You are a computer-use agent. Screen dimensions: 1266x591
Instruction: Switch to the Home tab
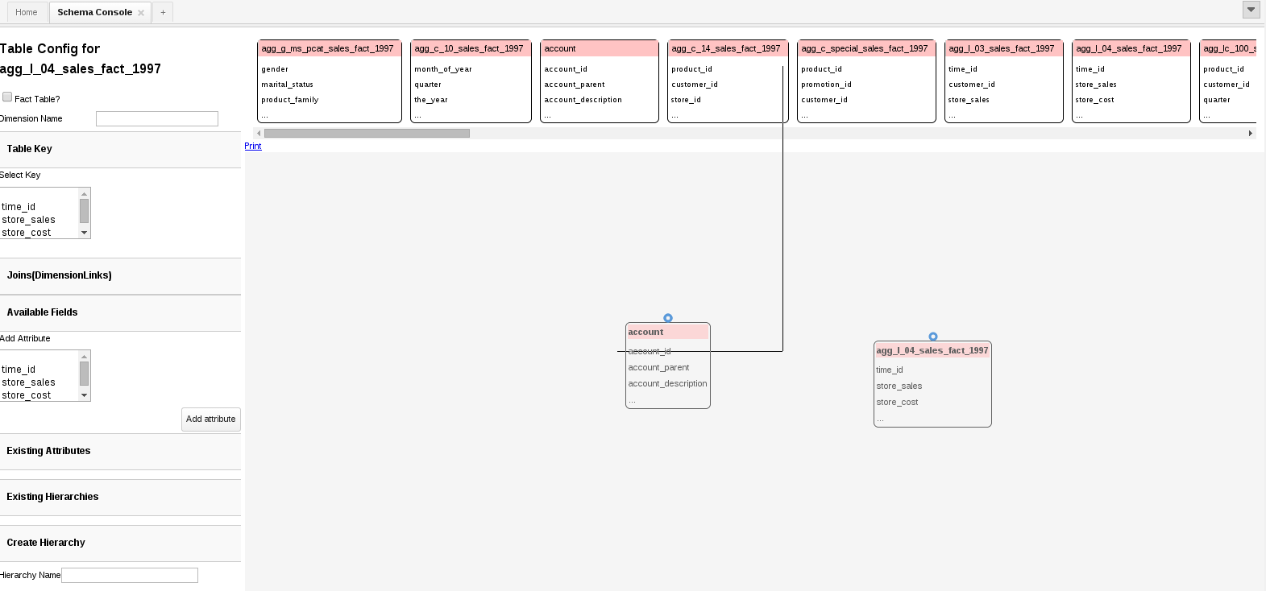[27, 12]
